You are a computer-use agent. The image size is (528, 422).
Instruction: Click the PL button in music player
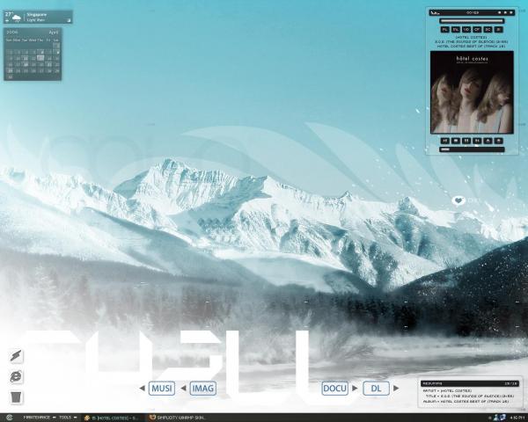[x=444, y=30]
